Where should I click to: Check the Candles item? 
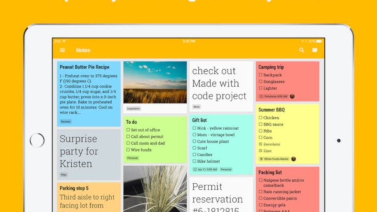[194, 155]
